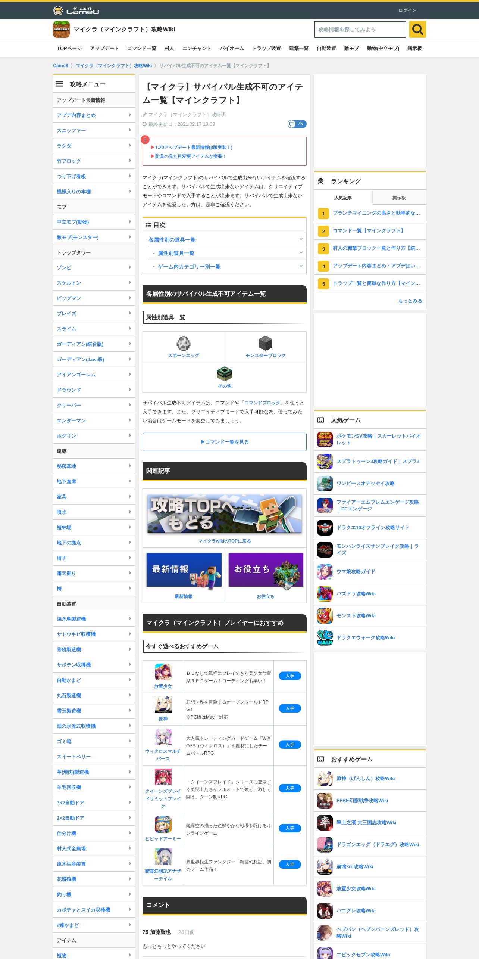Expand the ゲーム内カテゴリー別一覧 contents chevron

(301, 266)
